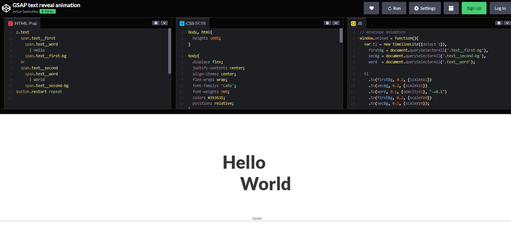Open the Pen Settings gear
This screenshot has height=226, width=511.
point(425,8)
